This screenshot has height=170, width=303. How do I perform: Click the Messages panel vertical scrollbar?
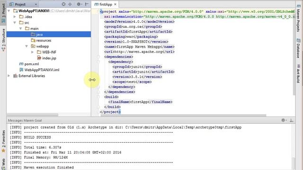pyautogui.click(x=294, y=163)
